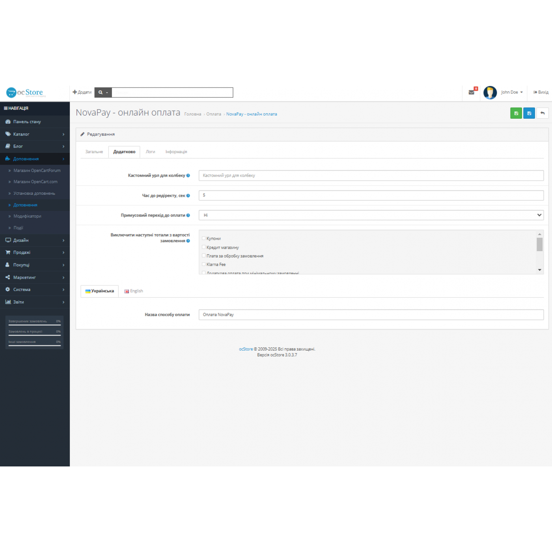Open the Примусовий перехід до оплати dropdown
Viewport: 552px width, 552px height.
point(371,215)
